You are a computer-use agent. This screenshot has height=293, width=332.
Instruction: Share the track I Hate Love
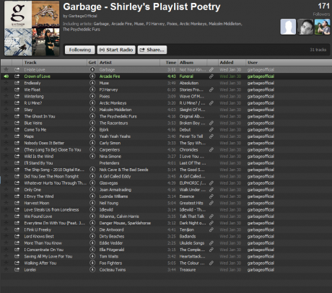click(17, 69)
